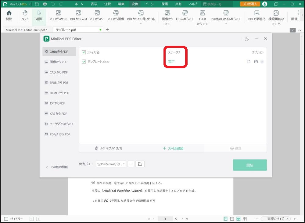Open the MiniTool-Pro app menu dropdown
Image resolution: width=305 pixels, height=223 pixels.
[30, 4]
